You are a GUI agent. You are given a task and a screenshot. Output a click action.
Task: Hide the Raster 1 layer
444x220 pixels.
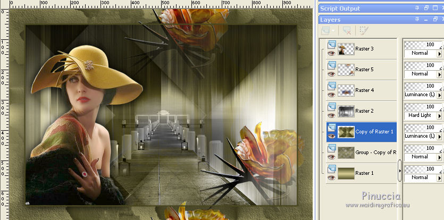(331, 177)
